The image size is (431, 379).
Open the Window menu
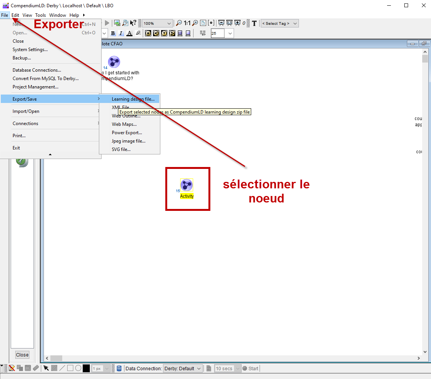pyautogui.click(x=58, y=15)
